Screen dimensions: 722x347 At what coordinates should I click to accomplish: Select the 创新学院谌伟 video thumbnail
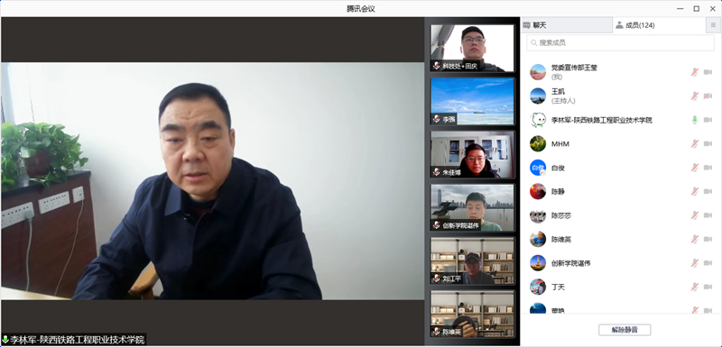click(472, 207)
